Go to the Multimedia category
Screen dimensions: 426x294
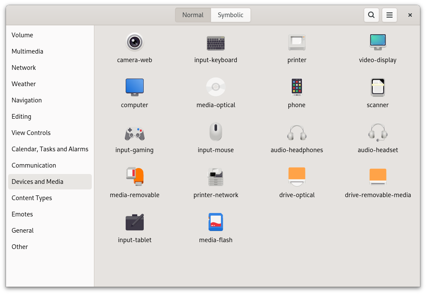coord(27,51)
